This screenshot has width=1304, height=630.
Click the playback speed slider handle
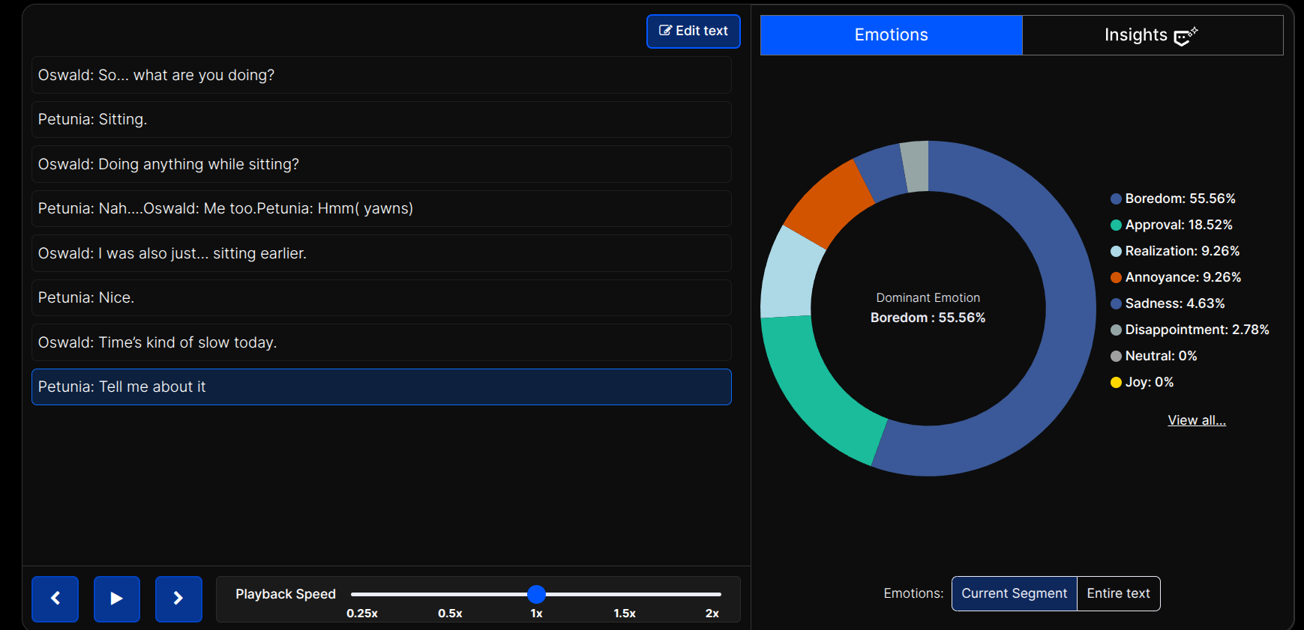click(x=536, y=594)
